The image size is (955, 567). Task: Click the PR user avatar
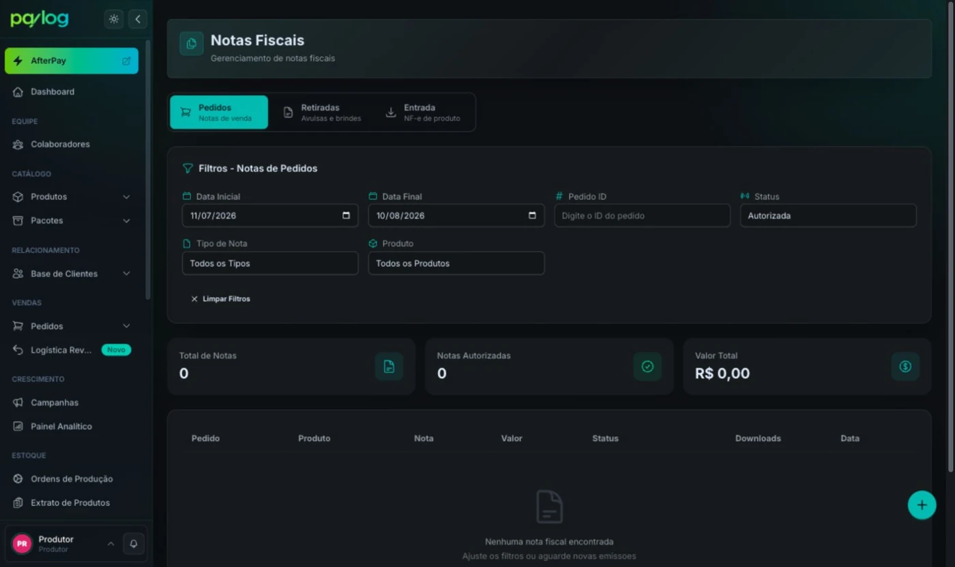(22, 544)
